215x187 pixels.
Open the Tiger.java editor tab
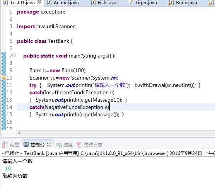point(143,3)
